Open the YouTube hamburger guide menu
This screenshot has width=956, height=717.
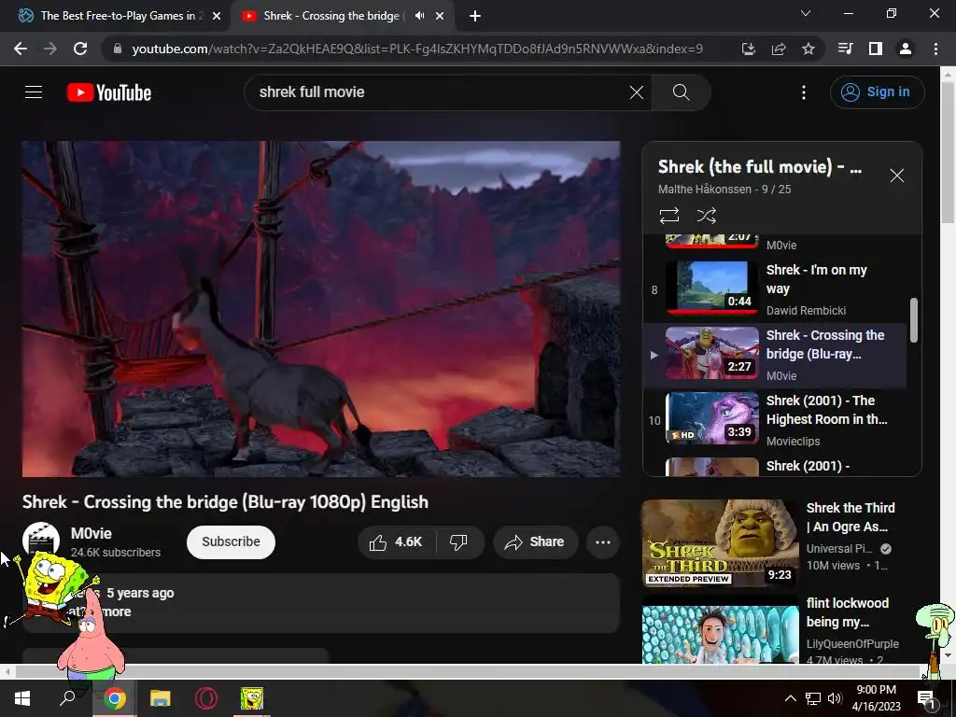coord(34,92)
